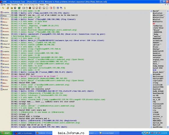Screen dimensions: 169x135
Task: Click the nick list scrollbar down arrow
Action: [168, 127]
